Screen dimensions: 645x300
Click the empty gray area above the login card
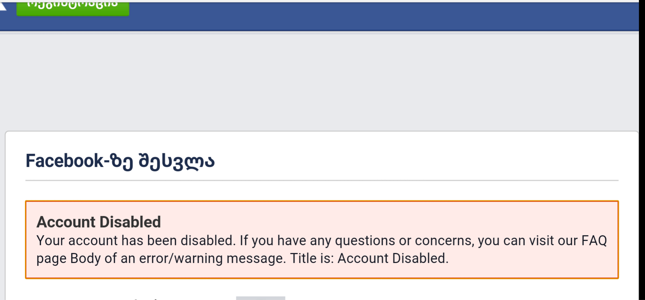click(320, 82)
